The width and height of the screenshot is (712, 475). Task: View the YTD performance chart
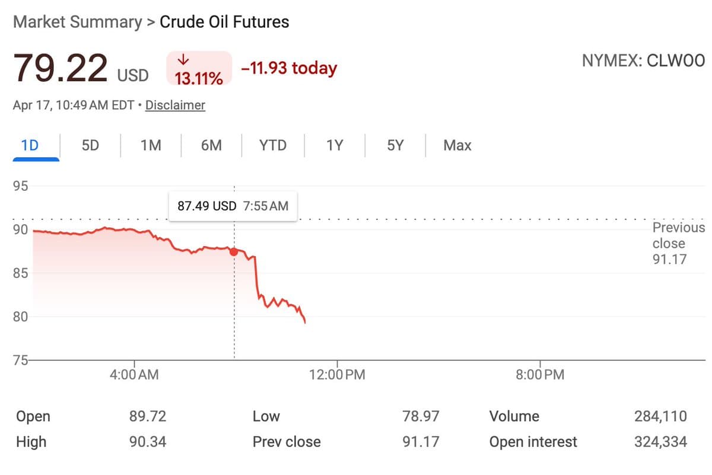pyautogui.click(x=272, y=145)
